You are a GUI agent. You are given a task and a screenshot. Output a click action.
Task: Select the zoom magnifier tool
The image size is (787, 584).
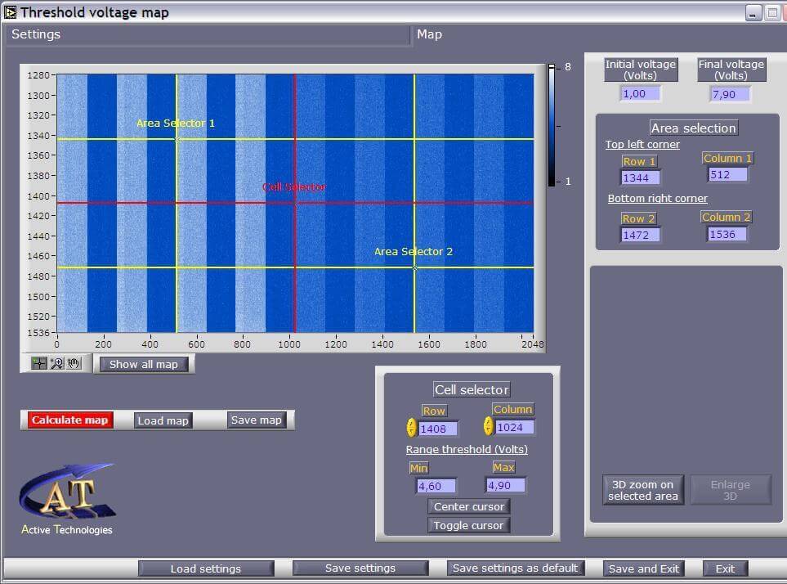56,364
